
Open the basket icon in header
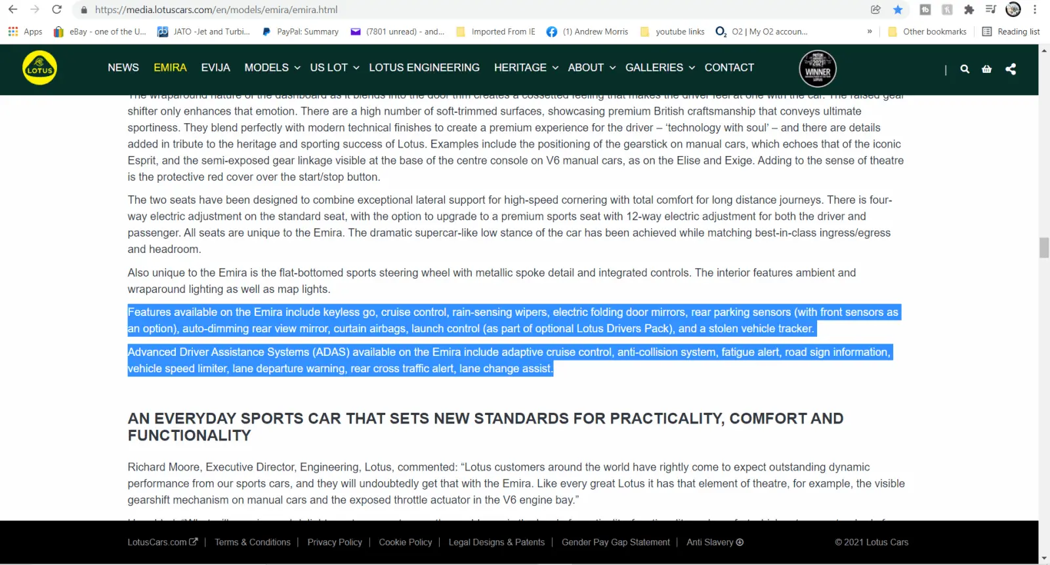(986, 69)
